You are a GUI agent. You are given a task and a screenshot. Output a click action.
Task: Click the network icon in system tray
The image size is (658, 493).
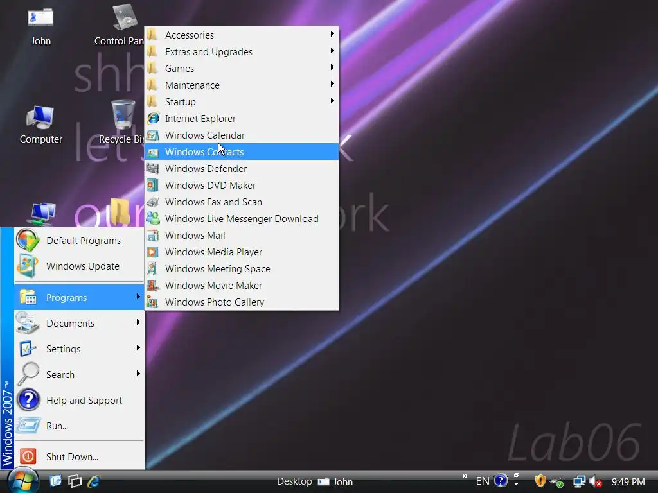pyautogui.click(x=579, y=481)
